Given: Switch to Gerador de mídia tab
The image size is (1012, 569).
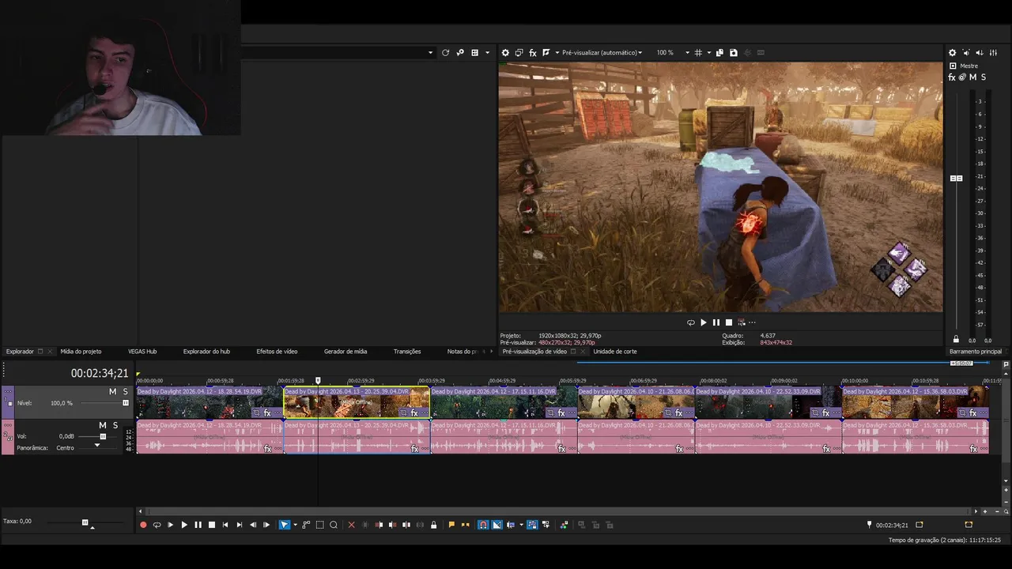Looking at the screenshot, I should 346,352.
